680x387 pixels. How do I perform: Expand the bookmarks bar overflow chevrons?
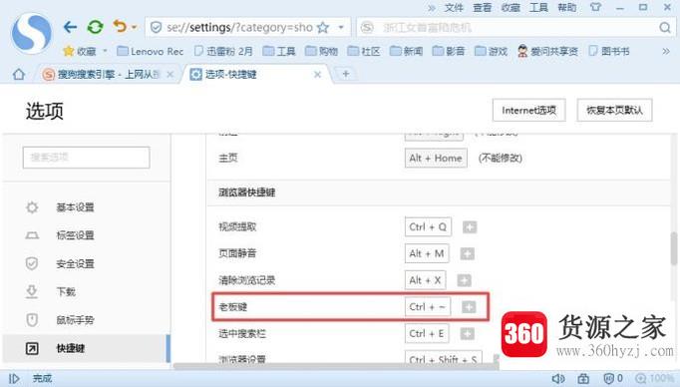666,51
